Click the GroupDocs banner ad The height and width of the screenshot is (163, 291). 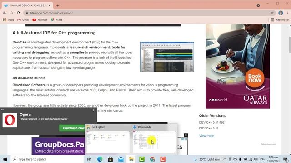pos(58,146)
